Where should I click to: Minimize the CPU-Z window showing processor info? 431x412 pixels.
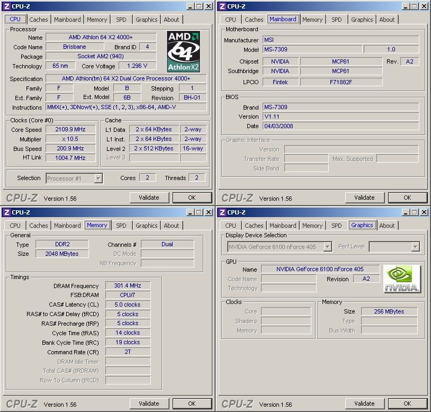tap(189, 6)
